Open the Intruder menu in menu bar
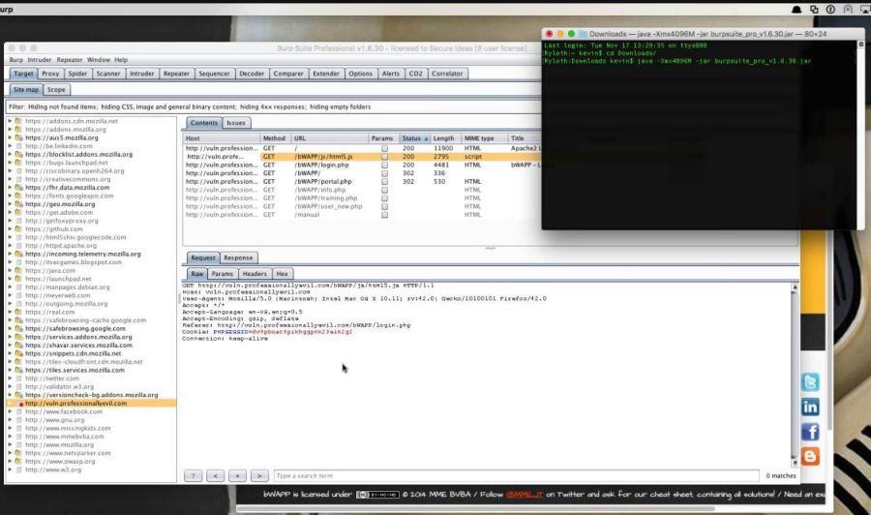Image resolution: width=871 pixels, height=515 pixels. pyautogui.click(x=40, y=60)
